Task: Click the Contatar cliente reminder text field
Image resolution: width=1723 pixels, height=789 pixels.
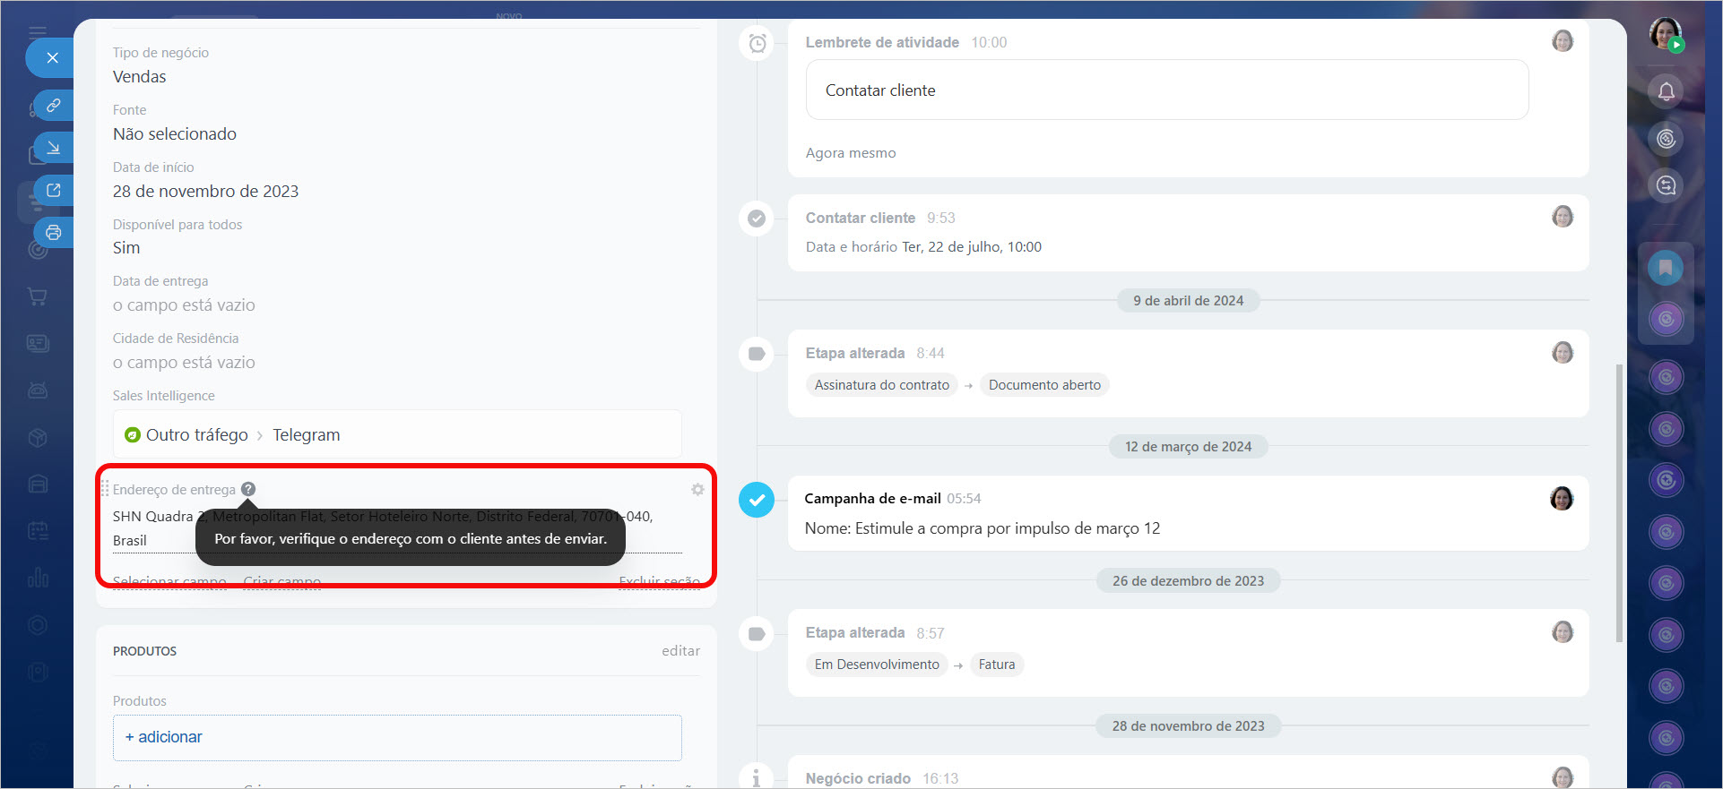Action: coord(1166,90)
